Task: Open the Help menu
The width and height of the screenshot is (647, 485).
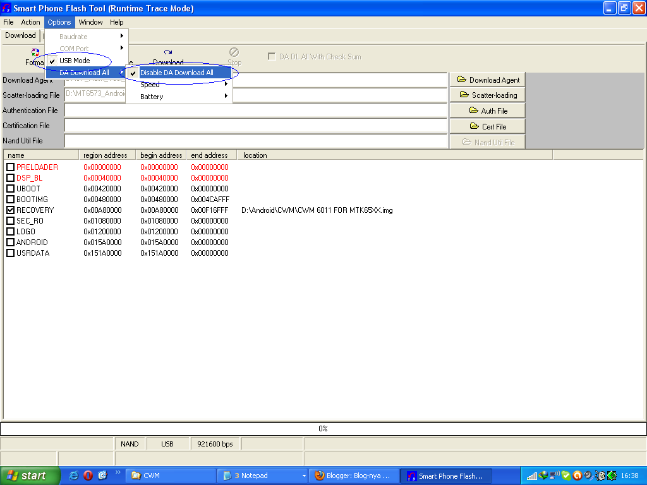Action: click(116, 22)
